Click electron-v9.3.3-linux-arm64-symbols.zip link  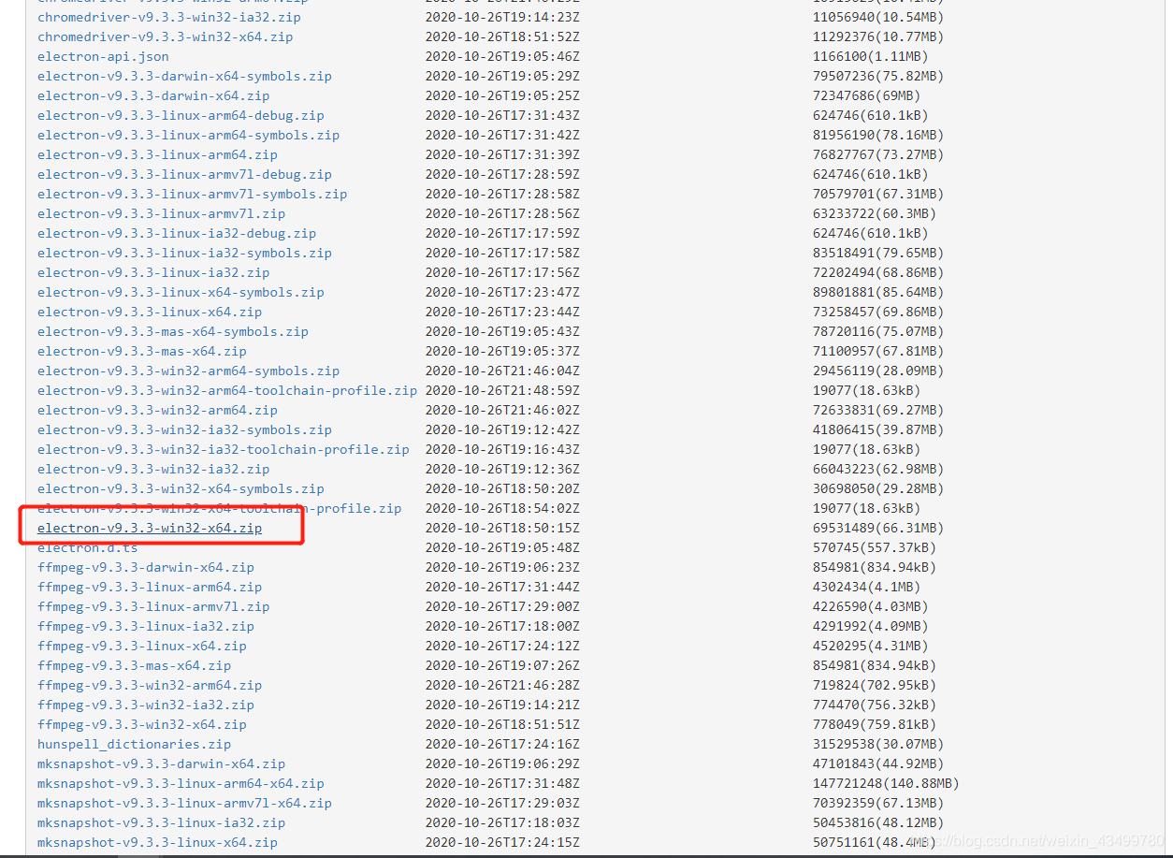click(x=189, y=135)
